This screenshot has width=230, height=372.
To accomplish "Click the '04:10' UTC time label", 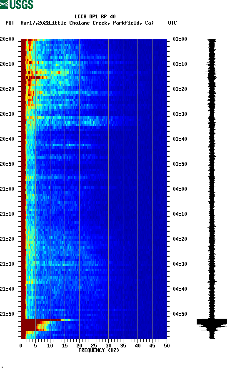I will pos(180,214).
